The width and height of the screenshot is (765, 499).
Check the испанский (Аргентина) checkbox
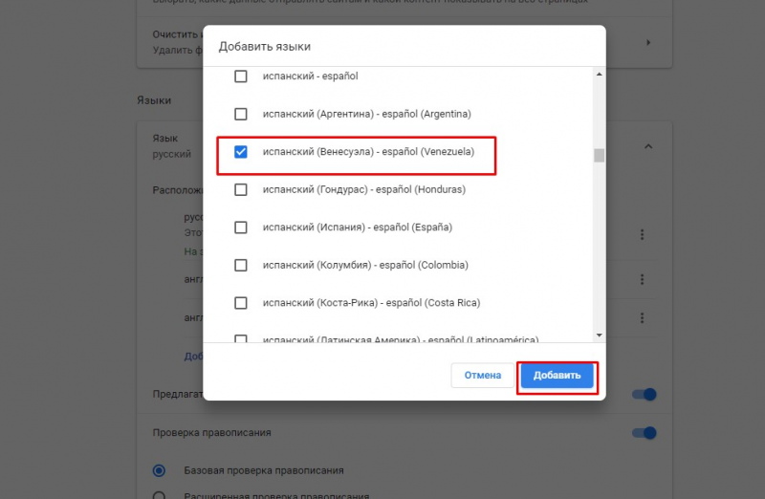[241, 114]
